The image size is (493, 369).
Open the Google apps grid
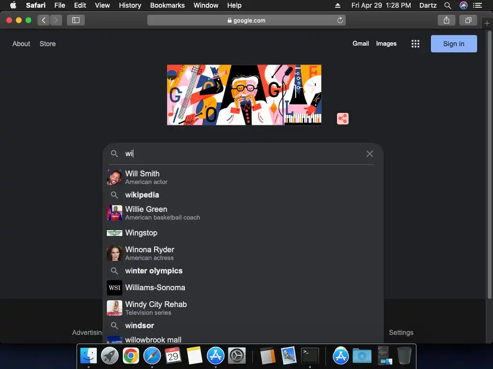(x=415, y=44)
